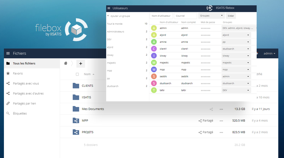The height and width of the screenshot is (158, 284).
Task: Click the share icon on Mes Documents row
Action: coord(211,109)
